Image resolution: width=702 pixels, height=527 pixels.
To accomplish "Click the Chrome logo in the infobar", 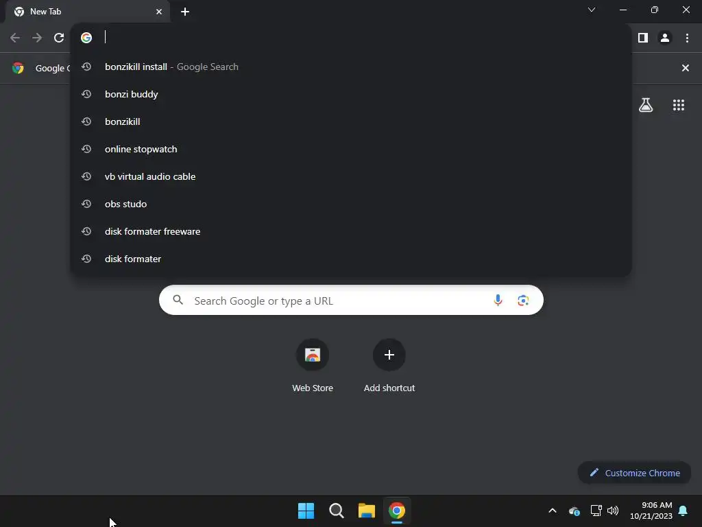I will [x=18, y=68].
